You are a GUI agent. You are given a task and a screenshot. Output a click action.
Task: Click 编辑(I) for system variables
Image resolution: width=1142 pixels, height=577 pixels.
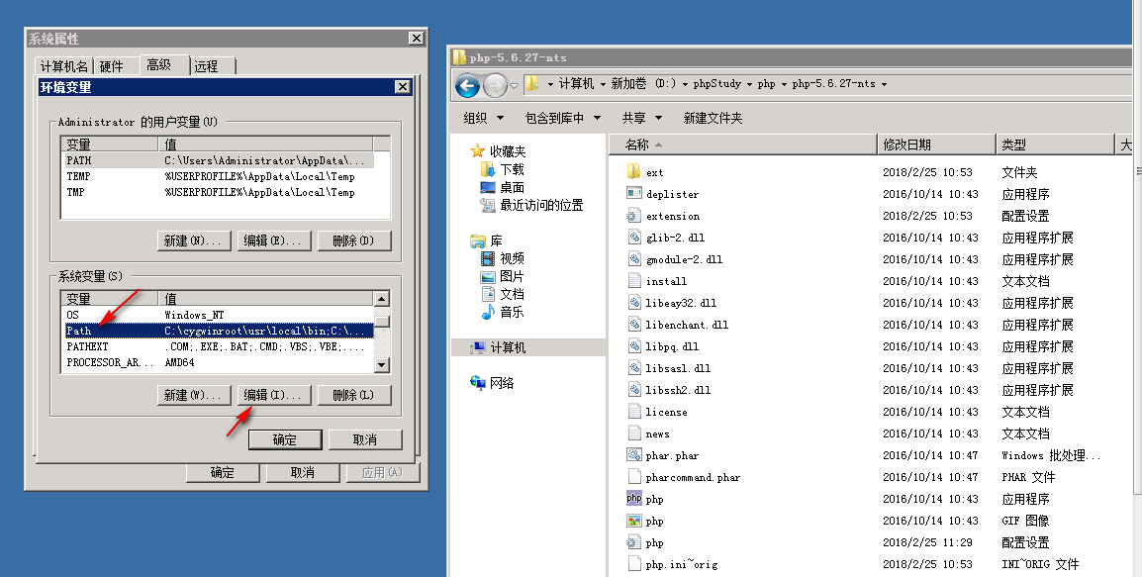274,395
